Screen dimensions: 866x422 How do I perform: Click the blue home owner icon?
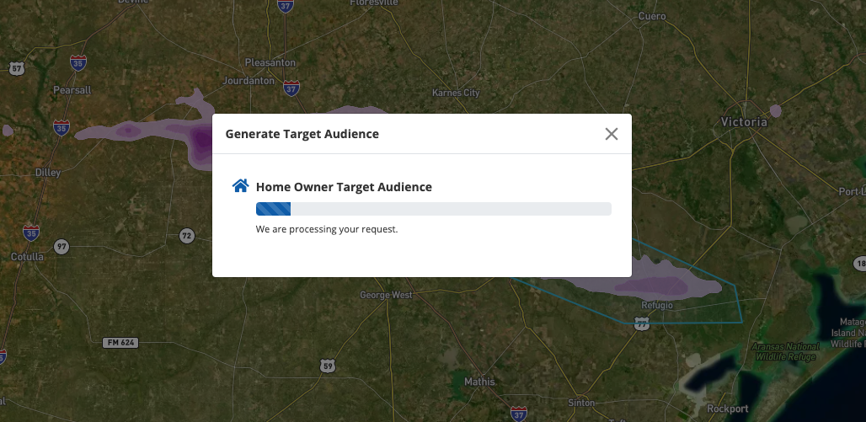coord(240,186)
